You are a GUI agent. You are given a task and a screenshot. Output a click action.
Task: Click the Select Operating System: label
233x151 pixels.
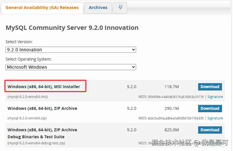tap(29, 59)
